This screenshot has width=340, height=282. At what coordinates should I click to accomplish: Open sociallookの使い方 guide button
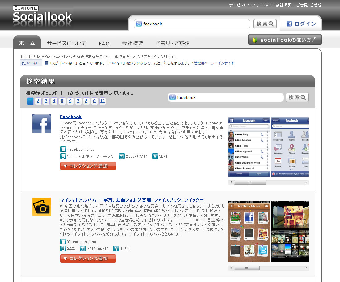pyautogui.click(x=285, y=40)
